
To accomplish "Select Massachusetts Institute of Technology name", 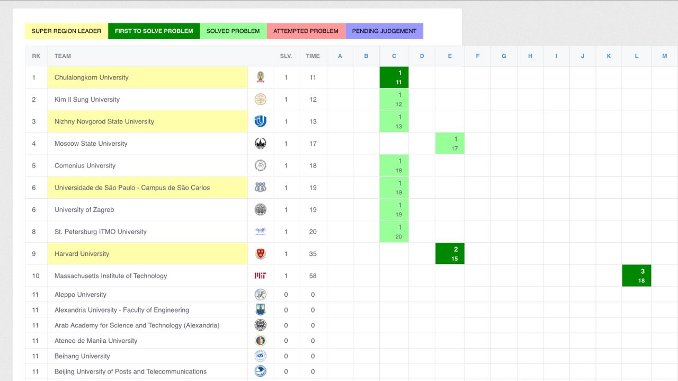I will click(111, 276).
